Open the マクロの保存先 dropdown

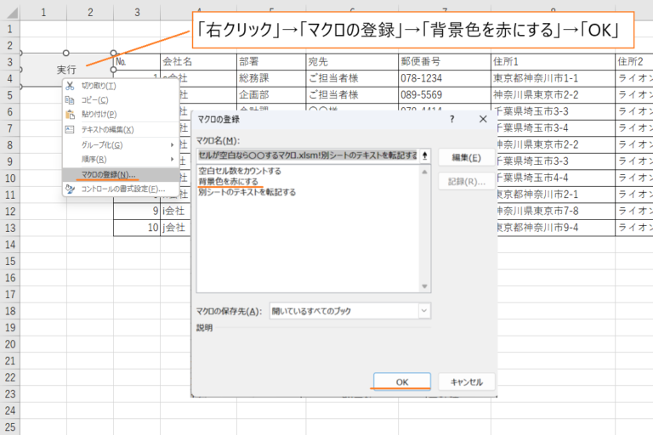click(424, 311)
